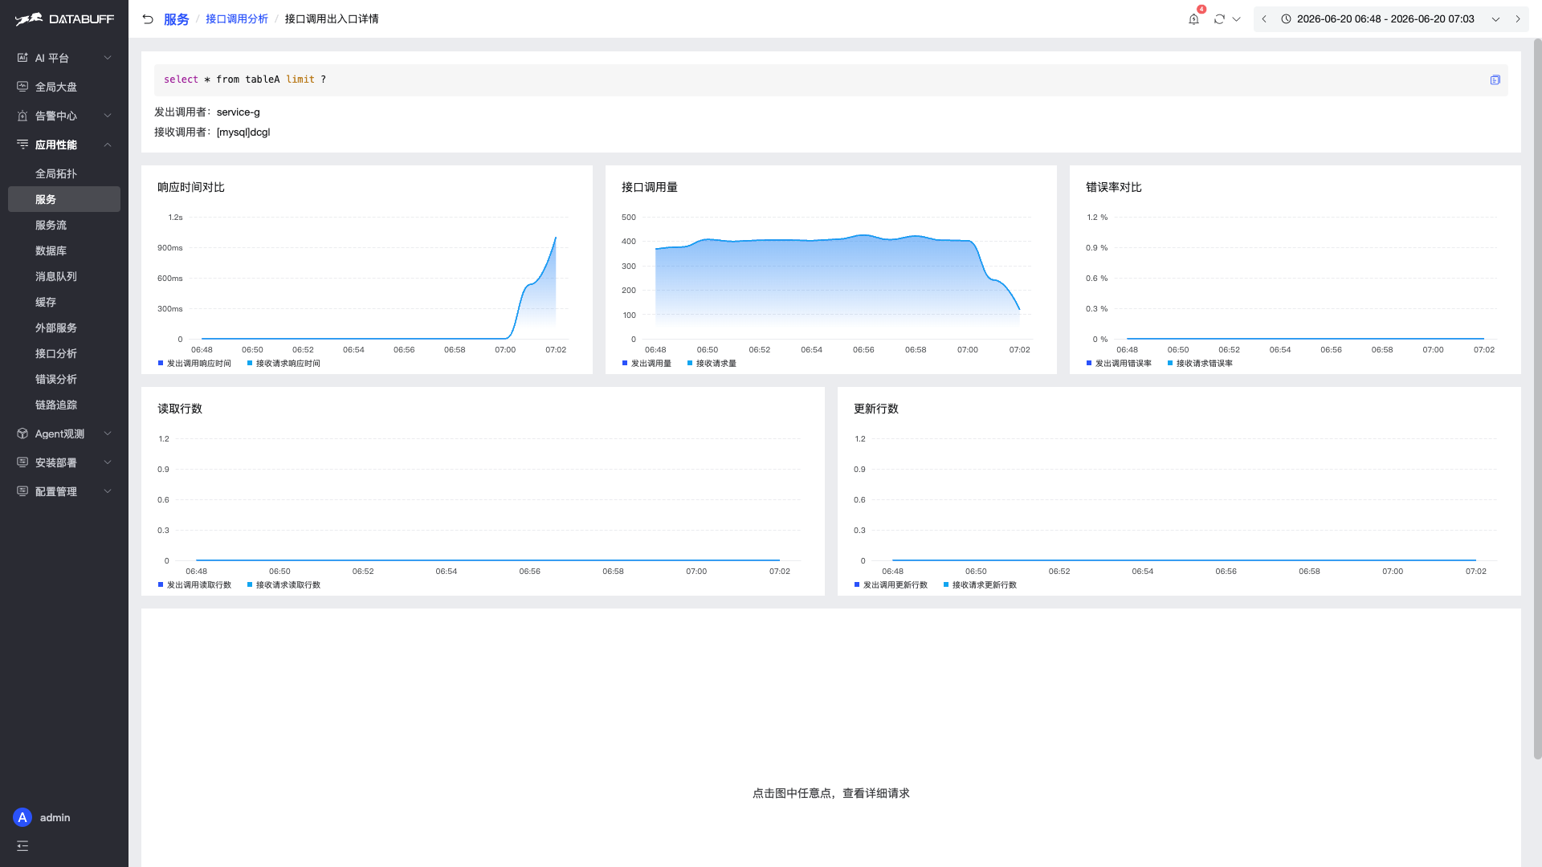Toggle 发出调用错误率 legend
Viewport: 1542px width, 867px height.
[1119, 364]
